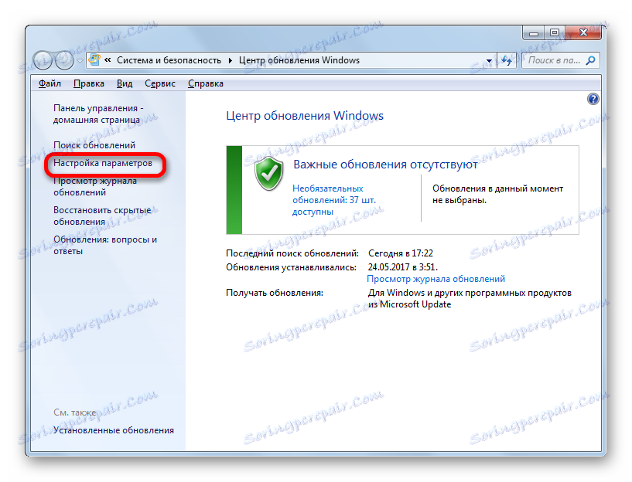Click the Control Panel icon in the address bar

[x=94, y=60]
